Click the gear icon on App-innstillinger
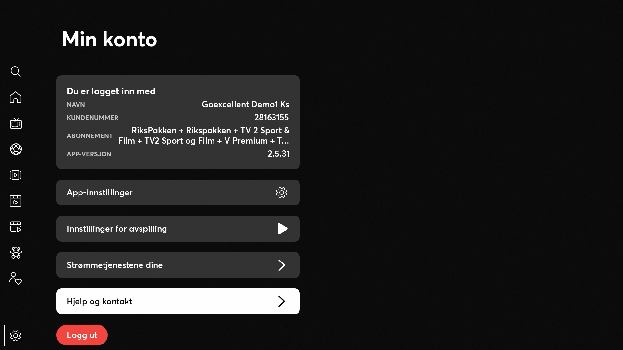Screen dimensions: 623x350 coord(282,192)
